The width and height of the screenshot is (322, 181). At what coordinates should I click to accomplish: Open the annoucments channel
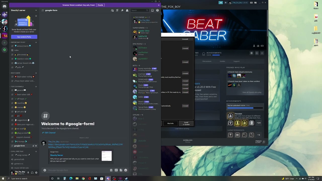pyautogui.click(x=24, y=46)
